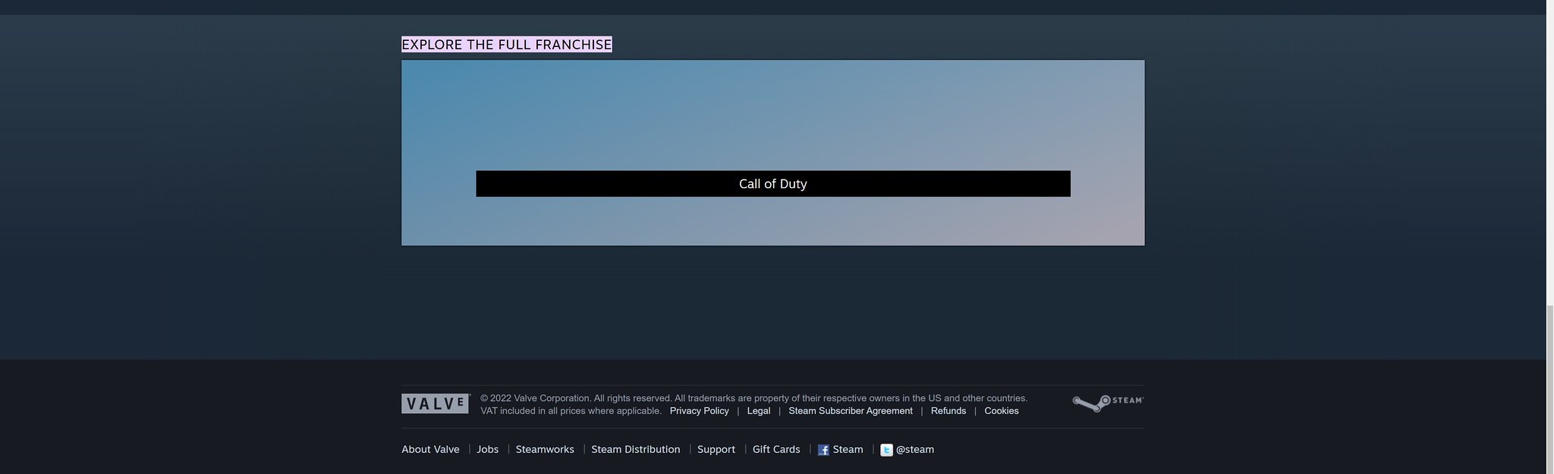Click the Valve logo in footer
This screenshot has width=1554, height=474.
(436, 403)
